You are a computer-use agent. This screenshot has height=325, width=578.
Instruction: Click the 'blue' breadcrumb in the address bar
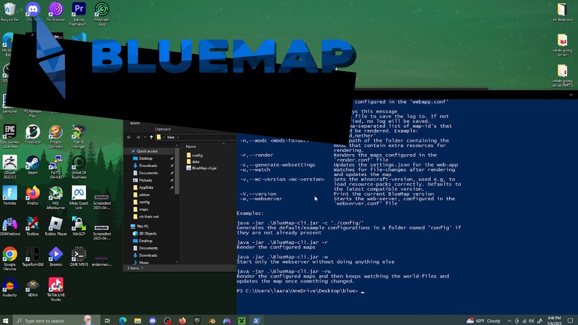[171, 137]
